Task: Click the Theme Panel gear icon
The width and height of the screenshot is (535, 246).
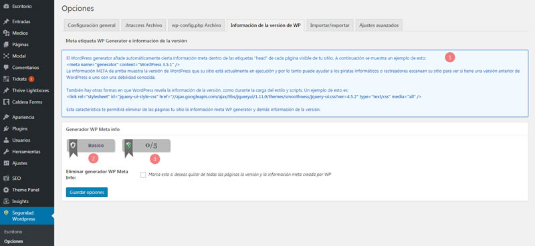Action: click(x=6, y=190)
